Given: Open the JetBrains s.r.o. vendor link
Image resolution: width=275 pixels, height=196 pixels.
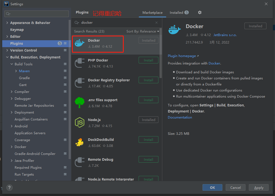Looking at the screenshot, I should click(x=225, y=35).
